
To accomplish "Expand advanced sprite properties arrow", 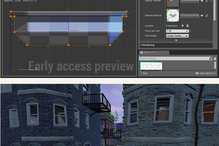I will [x=176, y=40].
